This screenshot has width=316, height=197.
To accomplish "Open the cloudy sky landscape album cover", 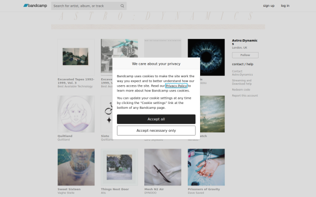I will (x=212, y=114).
